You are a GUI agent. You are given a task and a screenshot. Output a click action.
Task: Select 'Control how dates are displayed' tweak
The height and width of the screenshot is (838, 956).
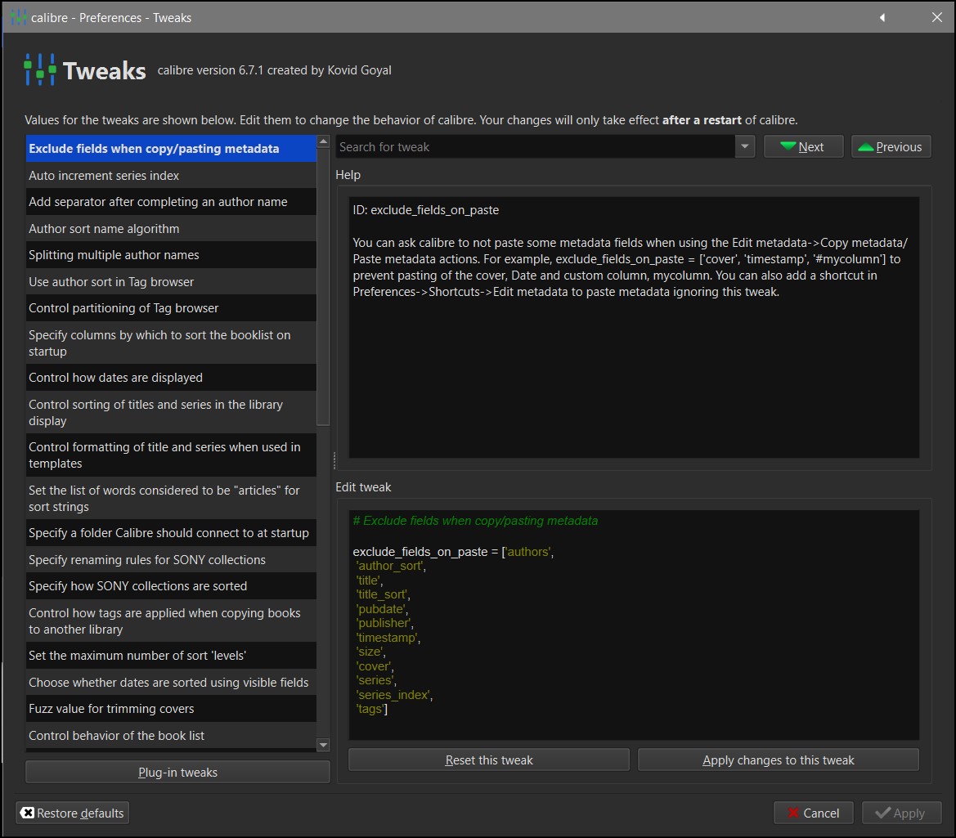(x=171, y=377)
